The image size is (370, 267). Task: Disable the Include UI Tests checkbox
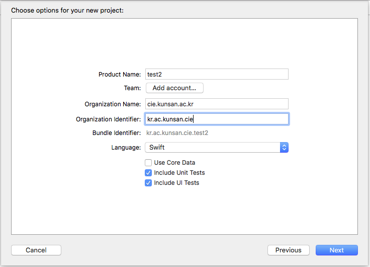148,183
